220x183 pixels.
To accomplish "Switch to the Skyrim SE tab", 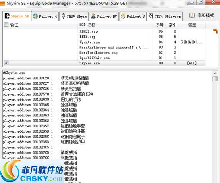I will (x=17, y=16).
